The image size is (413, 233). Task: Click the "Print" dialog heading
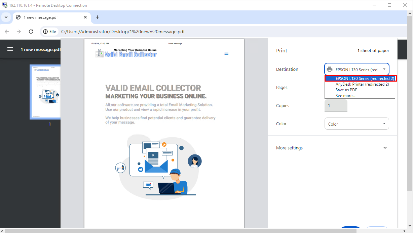(282, 51)
